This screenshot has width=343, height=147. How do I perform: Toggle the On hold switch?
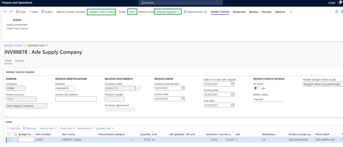257,88
